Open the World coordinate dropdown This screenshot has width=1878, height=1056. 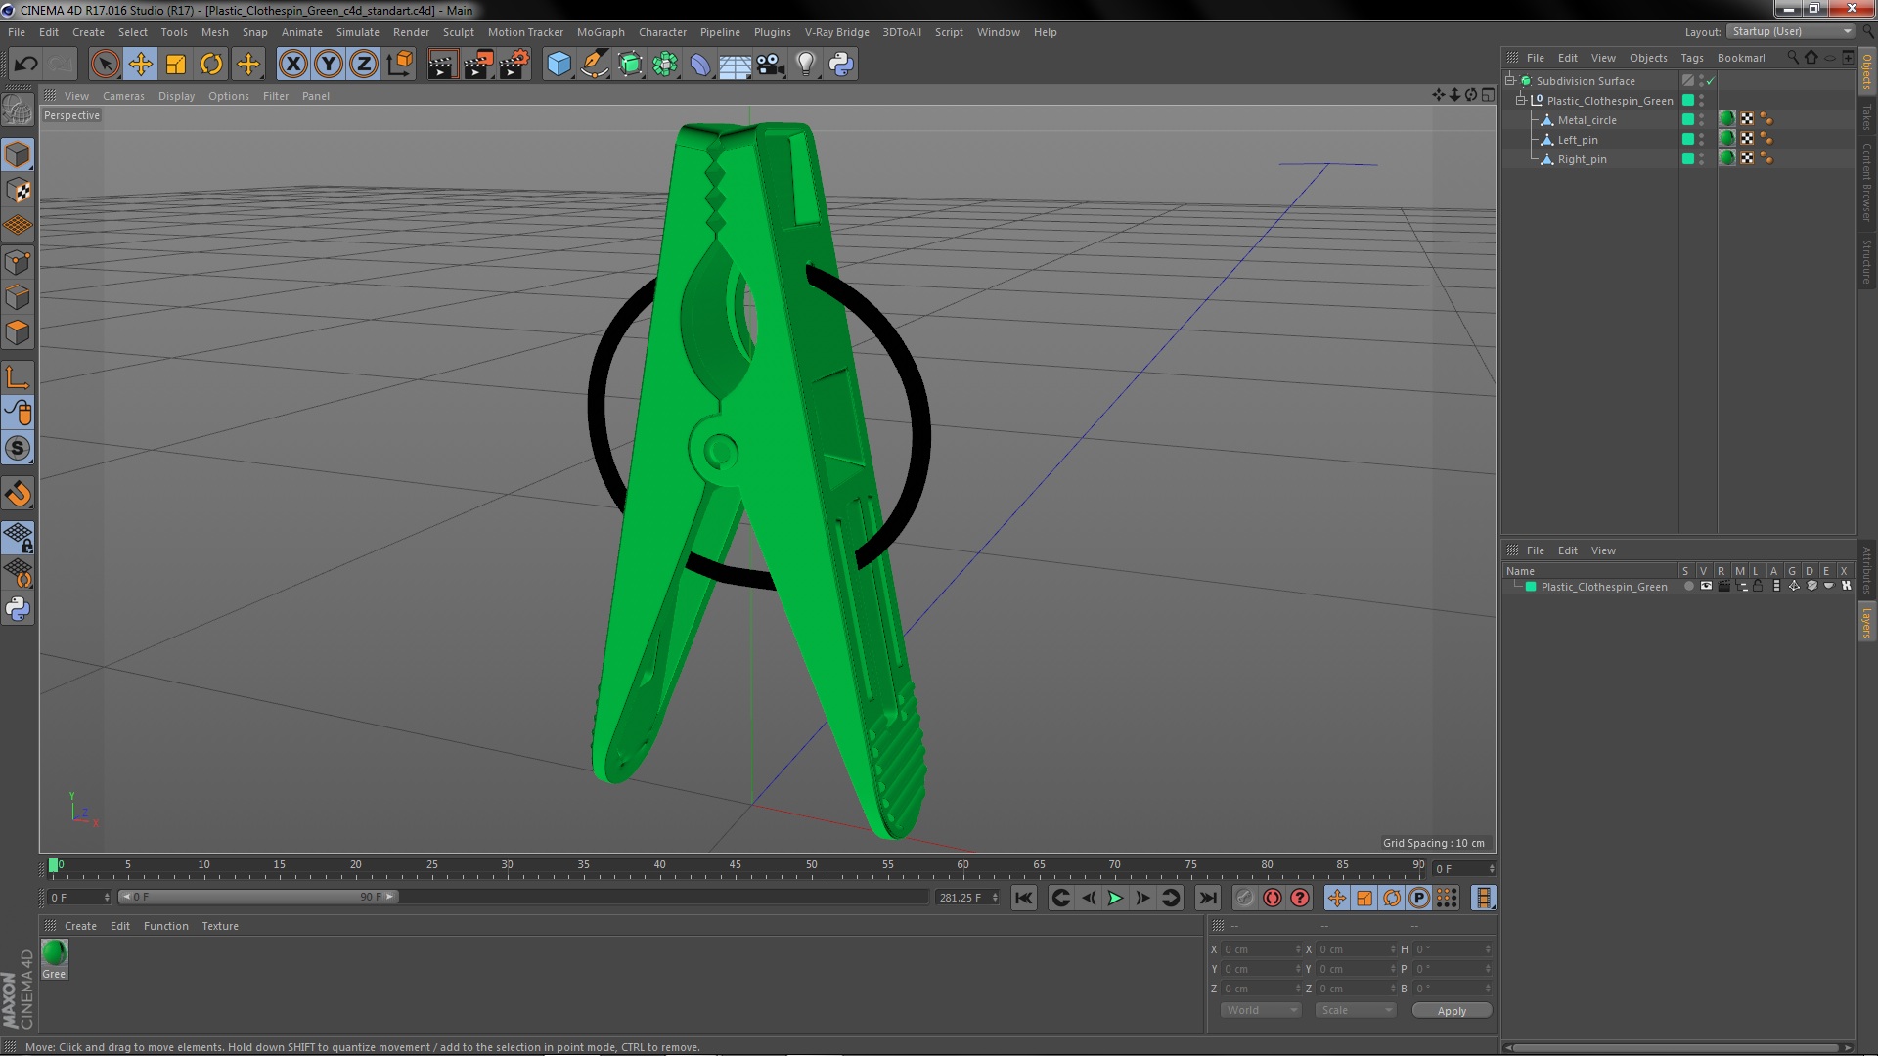(x=1261, y=1010)
